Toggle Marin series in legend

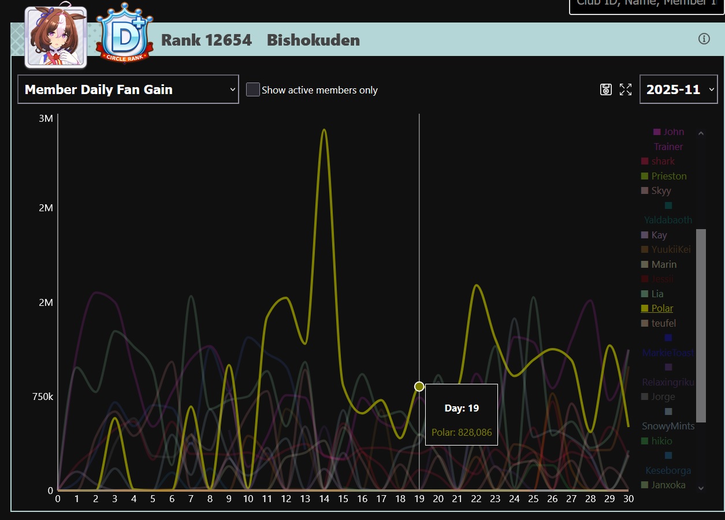[659, 264]
